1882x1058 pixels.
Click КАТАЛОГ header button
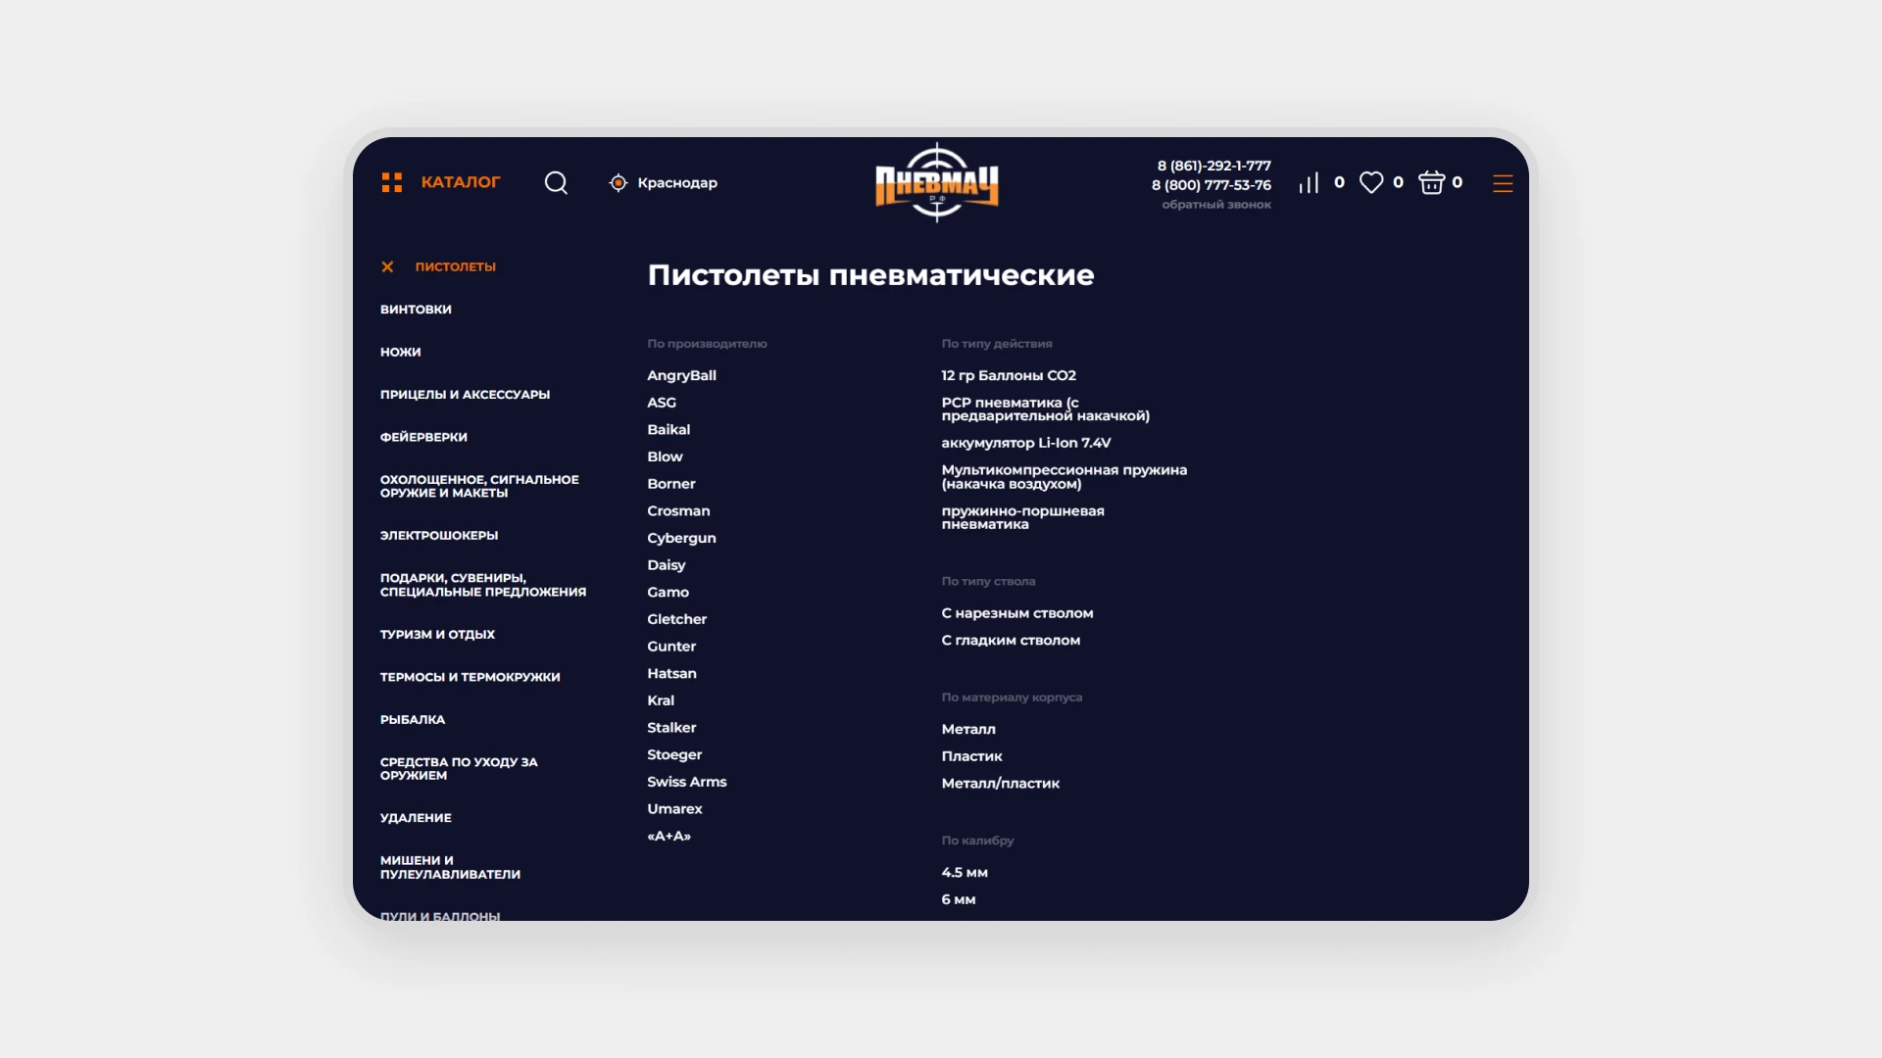tap(460, 182)
